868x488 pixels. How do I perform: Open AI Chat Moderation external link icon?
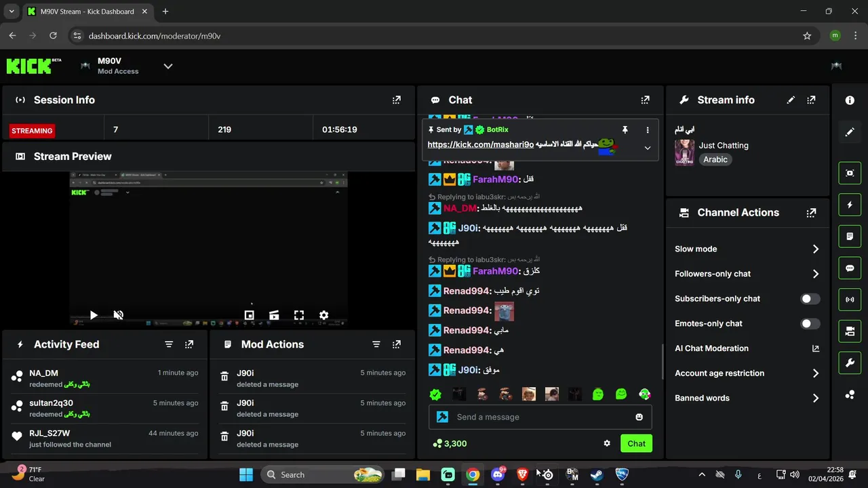(815, 348)
